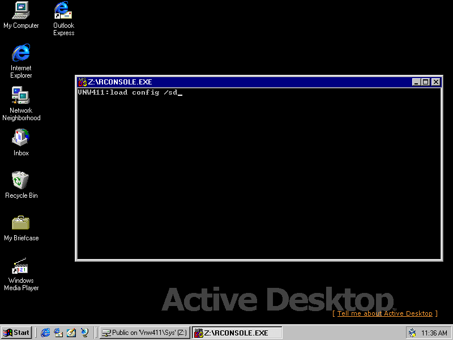453x340 pixels.
Task: Click the View Channels quick launch icon
Action: pos(84,333)
